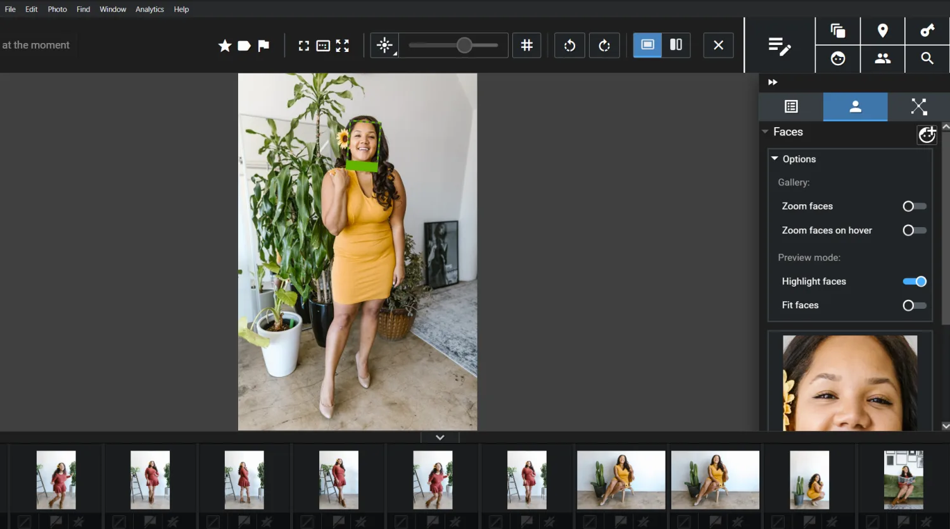Click the add face icon beside Faces
The height and width of the screenshot is (529, 950).
pos(927,134)
